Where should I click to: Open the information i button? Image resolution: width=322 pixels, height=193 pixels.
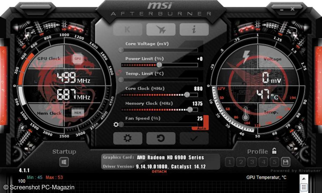click(x=194, y=29)
